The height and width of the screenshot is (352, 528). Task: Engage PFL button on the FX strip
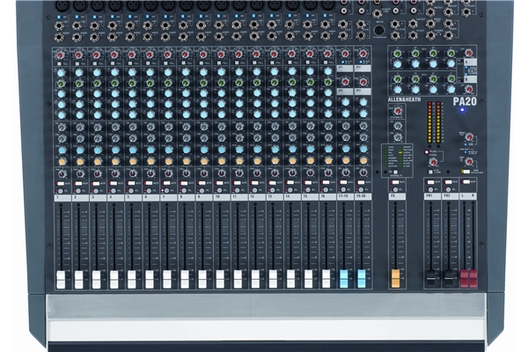[x=395, y=190]
